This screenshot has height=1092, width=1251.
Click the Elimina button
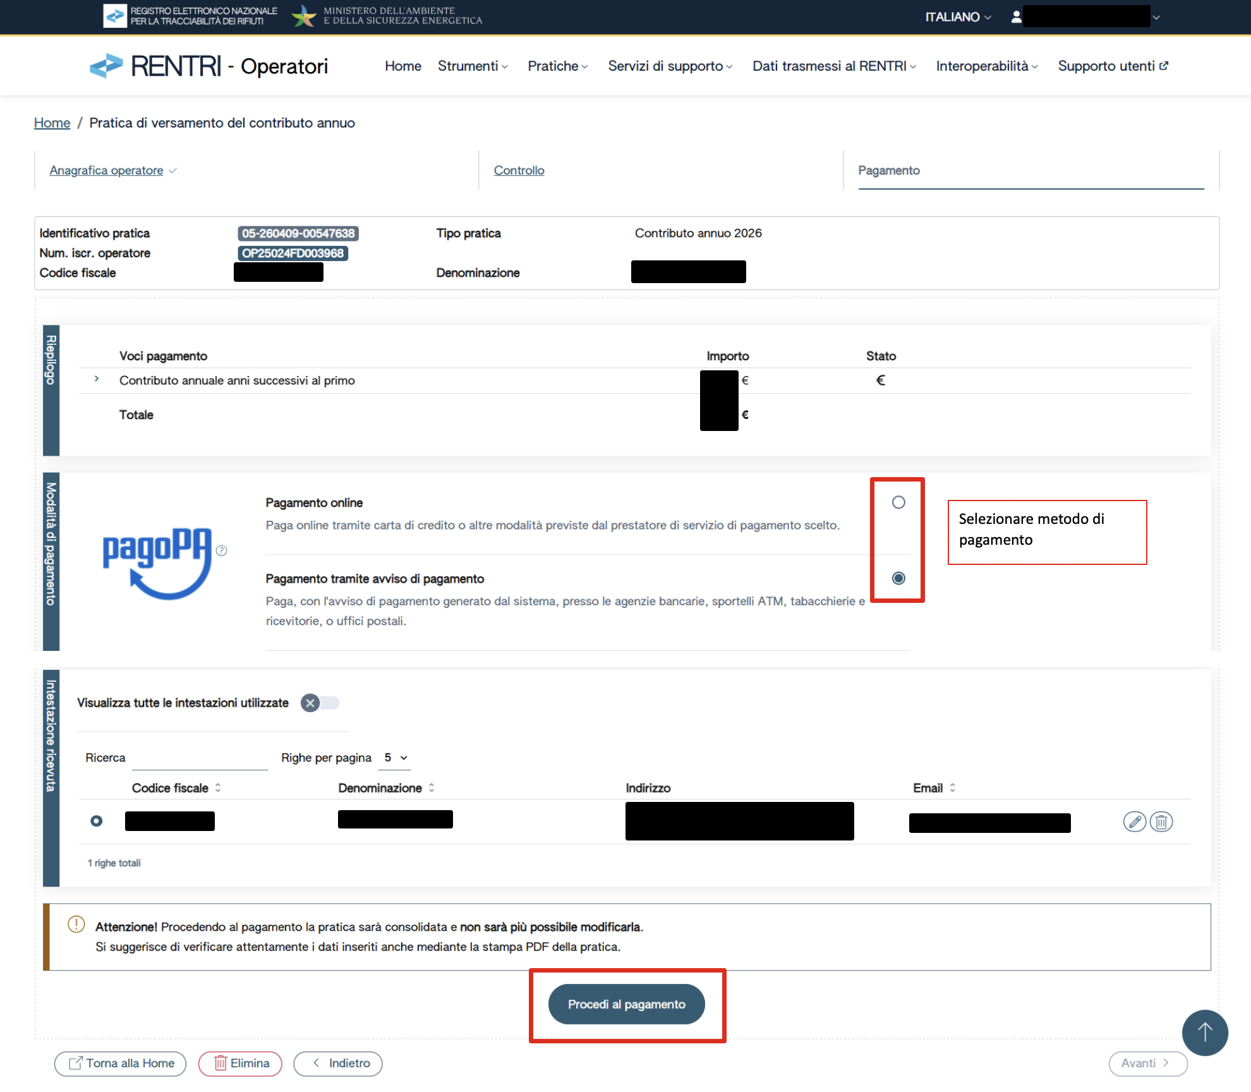[x=240, y=1063]
